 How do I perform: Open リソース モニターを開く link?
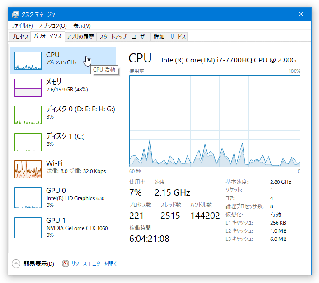94,264
